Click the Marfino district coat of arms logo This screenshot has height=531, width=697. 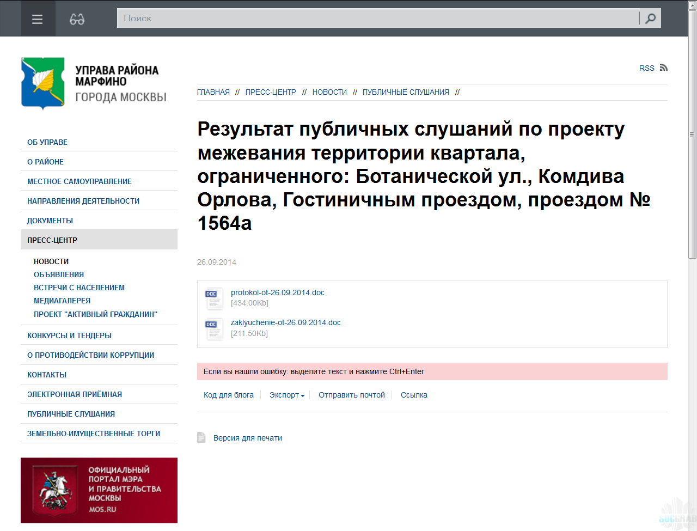tap(43, 83)
